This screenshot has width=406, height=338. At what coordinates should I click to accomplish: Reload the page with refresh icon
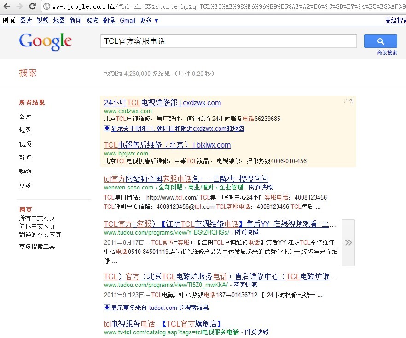[32, 6]
